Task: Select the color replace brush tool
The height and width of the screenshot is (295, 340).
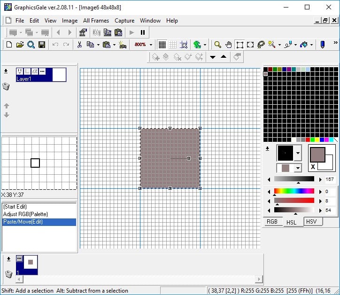Action: [288, 45]
